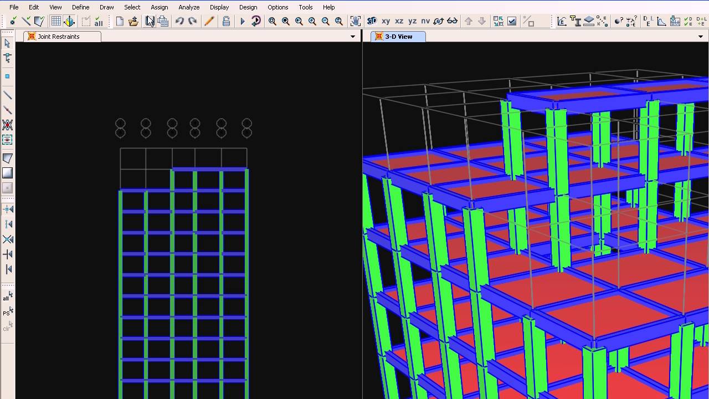The height and width of the screenshot is (399, 709).
Task: Create a new model with the blank-page icon
Action: click(x=120, y=21)
